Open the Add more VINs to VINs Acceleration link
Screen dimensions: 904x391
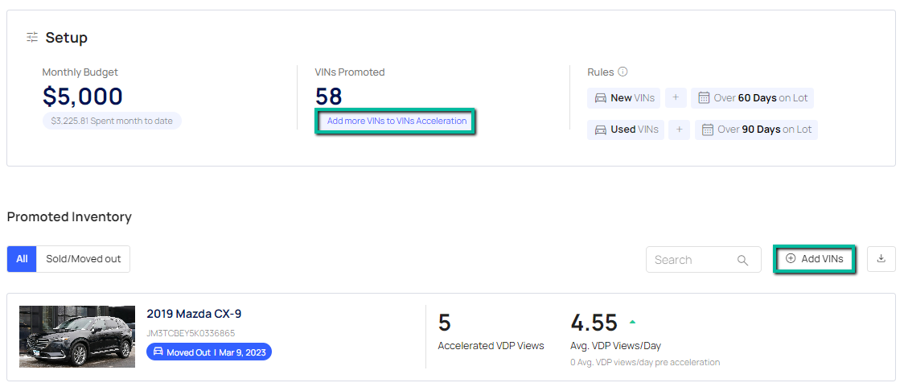click(397, 121)
